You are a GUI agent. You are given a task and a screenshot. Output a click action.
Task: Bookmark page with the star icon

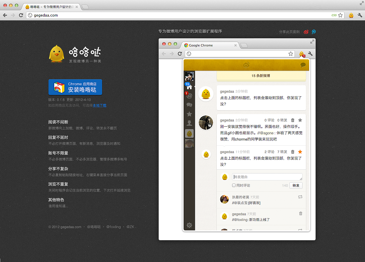click(340, 15)
